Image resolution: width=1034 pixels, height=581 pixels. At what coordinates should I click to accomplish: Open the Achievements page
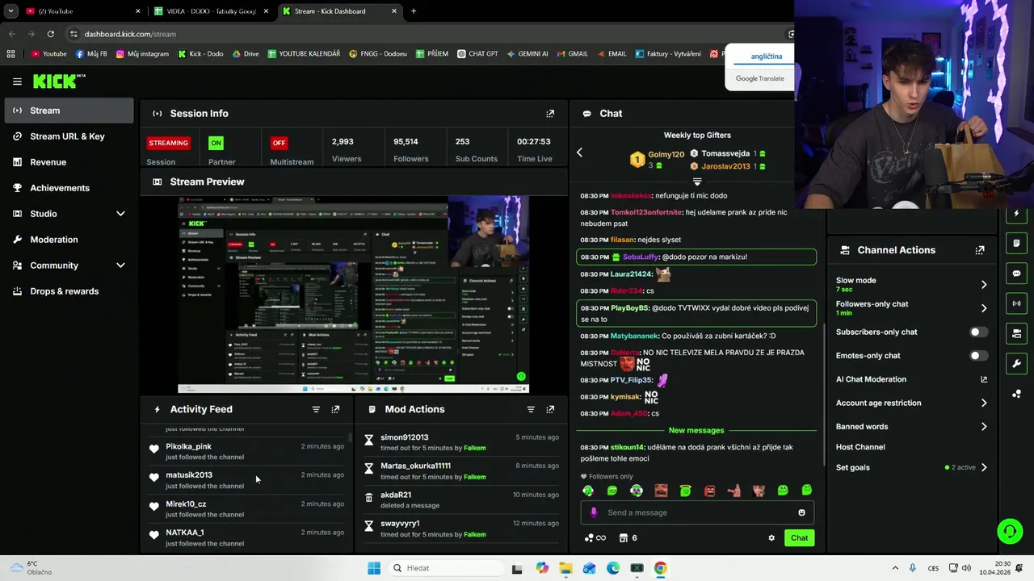(69, 188)
